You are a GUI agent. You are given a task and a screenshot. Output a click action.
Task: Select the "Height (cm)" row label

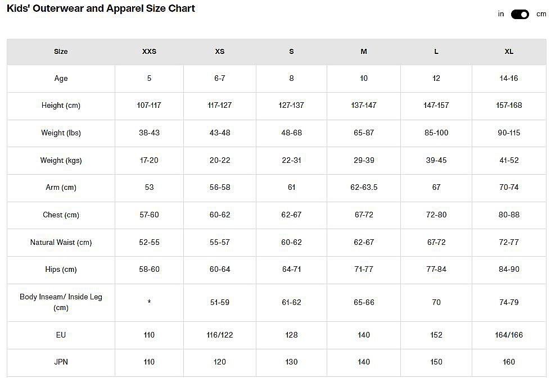point(61,106)
